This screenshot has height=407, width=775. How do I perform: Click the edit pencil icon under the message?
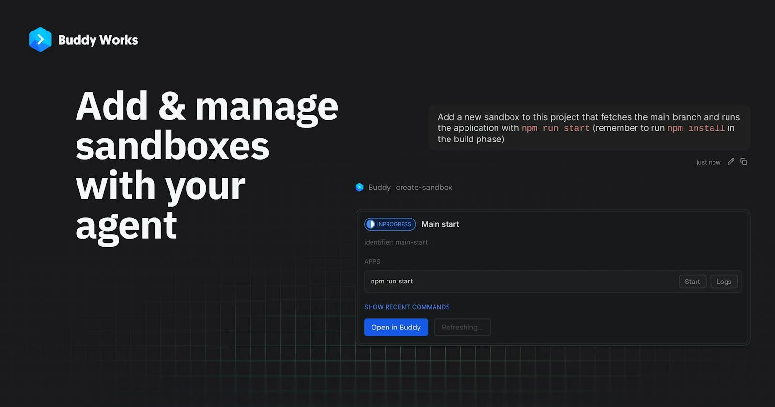731,162
